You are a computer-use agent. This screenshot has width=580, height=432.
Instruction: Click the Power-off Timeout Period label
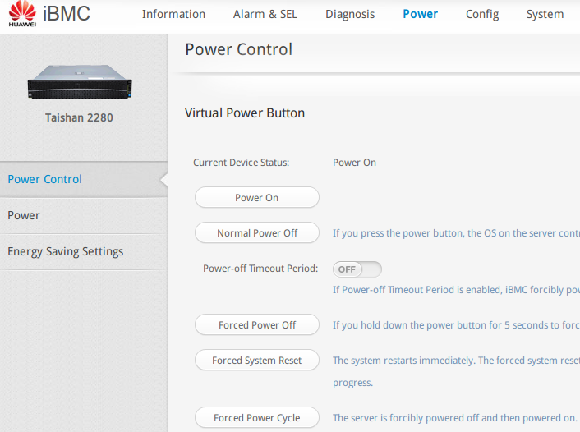click(260, 269)
